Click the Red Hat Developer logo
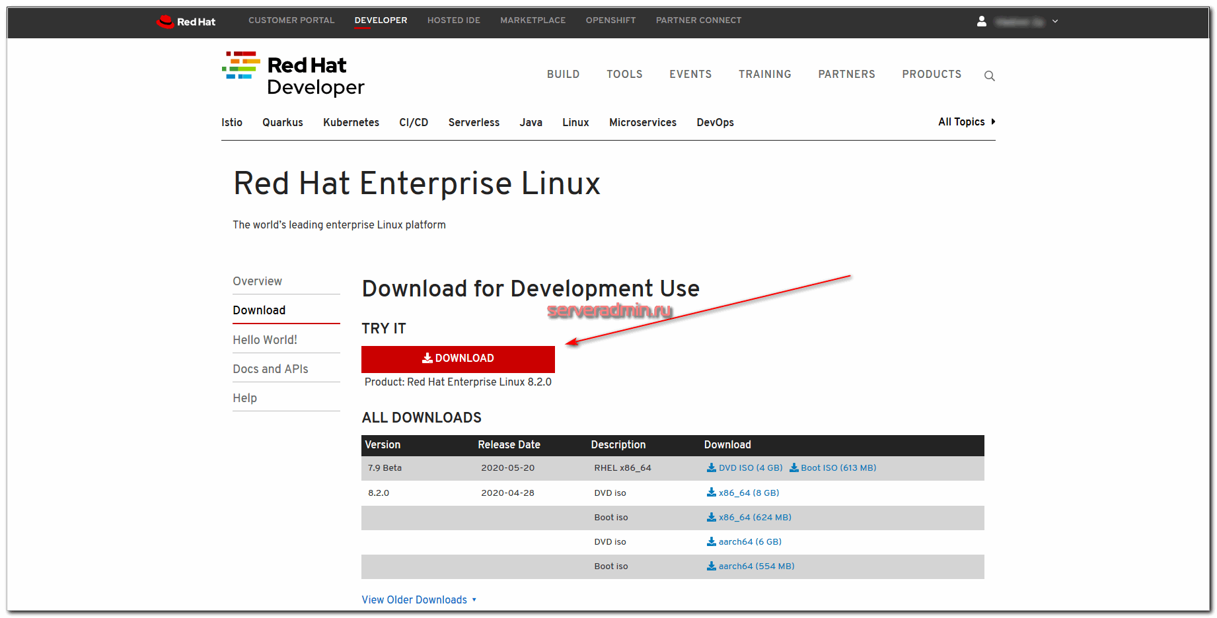The height and width of the screenshot is (618, 1217). [x=293, y=75]
